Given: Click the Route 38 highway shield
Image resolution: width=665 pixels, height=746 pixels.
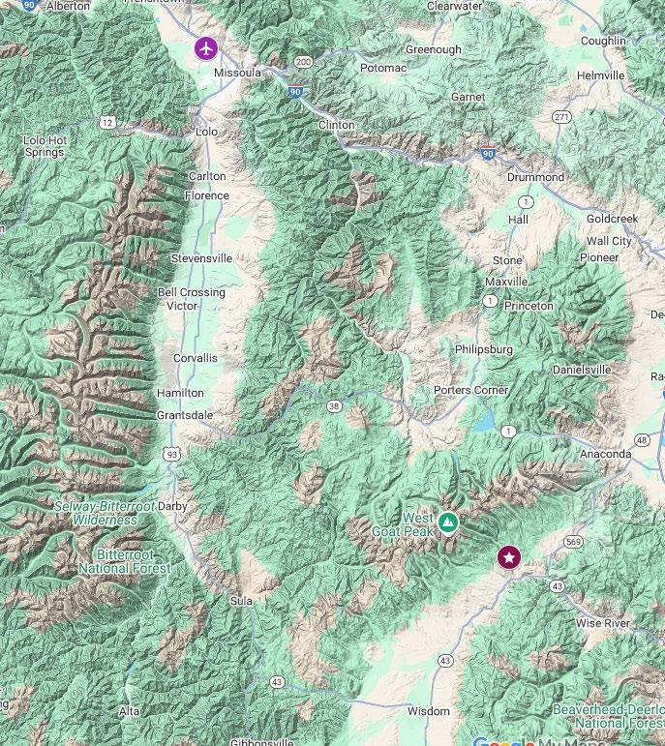Looking at the screenshot, I should click(x=334, y=406).
